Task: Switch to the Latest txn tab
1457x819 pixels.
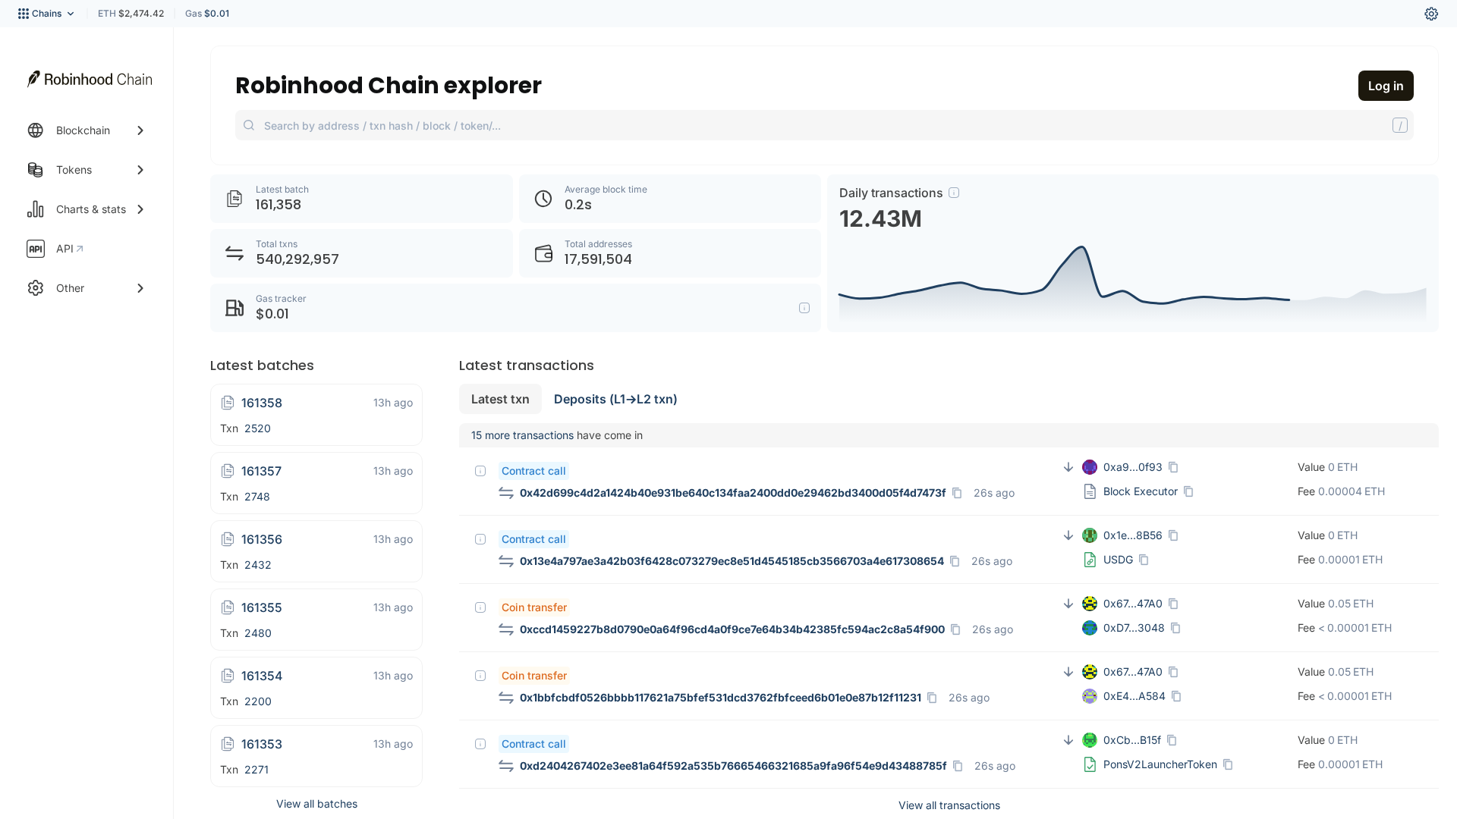Action: 500,399
